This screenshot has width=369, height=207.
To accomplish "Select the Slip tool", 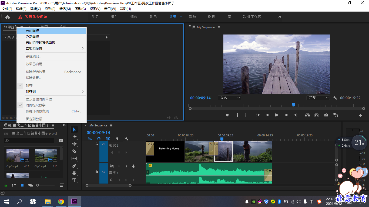I will click(x=74, y=158).
